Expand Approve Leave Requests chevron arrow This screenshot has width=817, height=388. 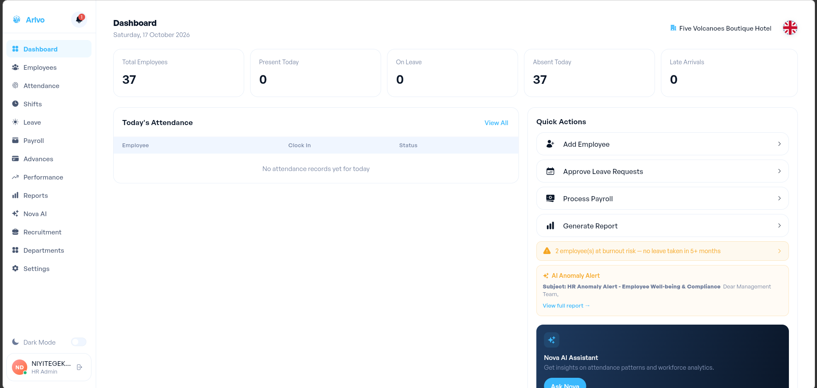click(x=780, y=171)
